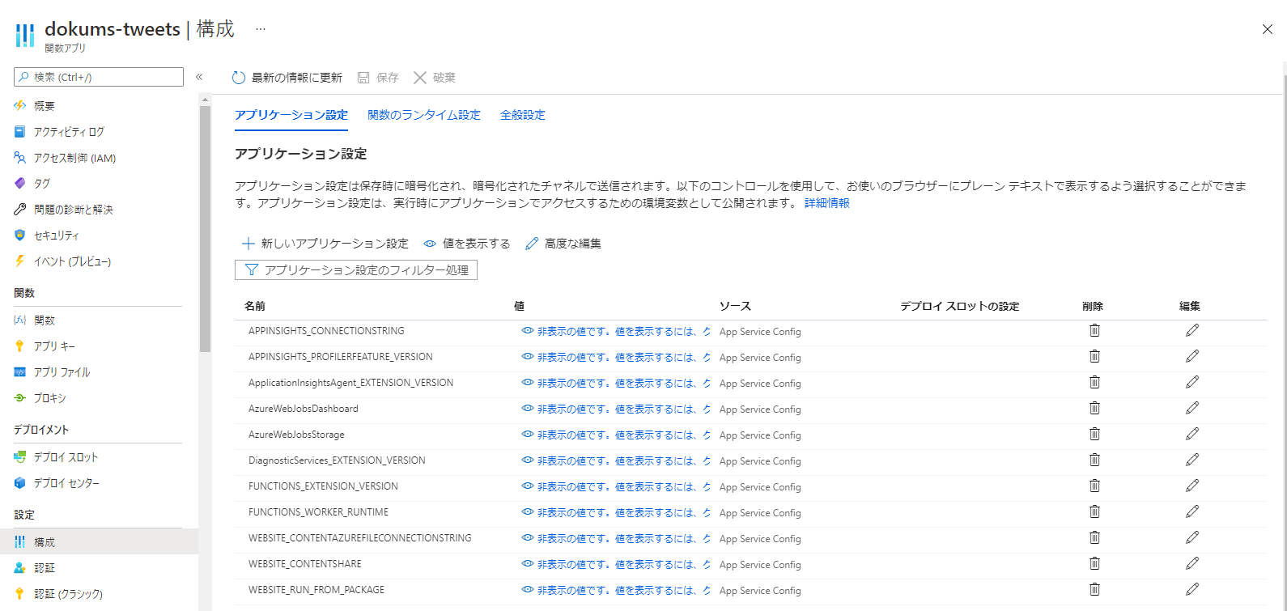Edit the AzureWebJobsStorage setting
Viewport: 1287px width, 611px height.
(x=1192, y=434)
